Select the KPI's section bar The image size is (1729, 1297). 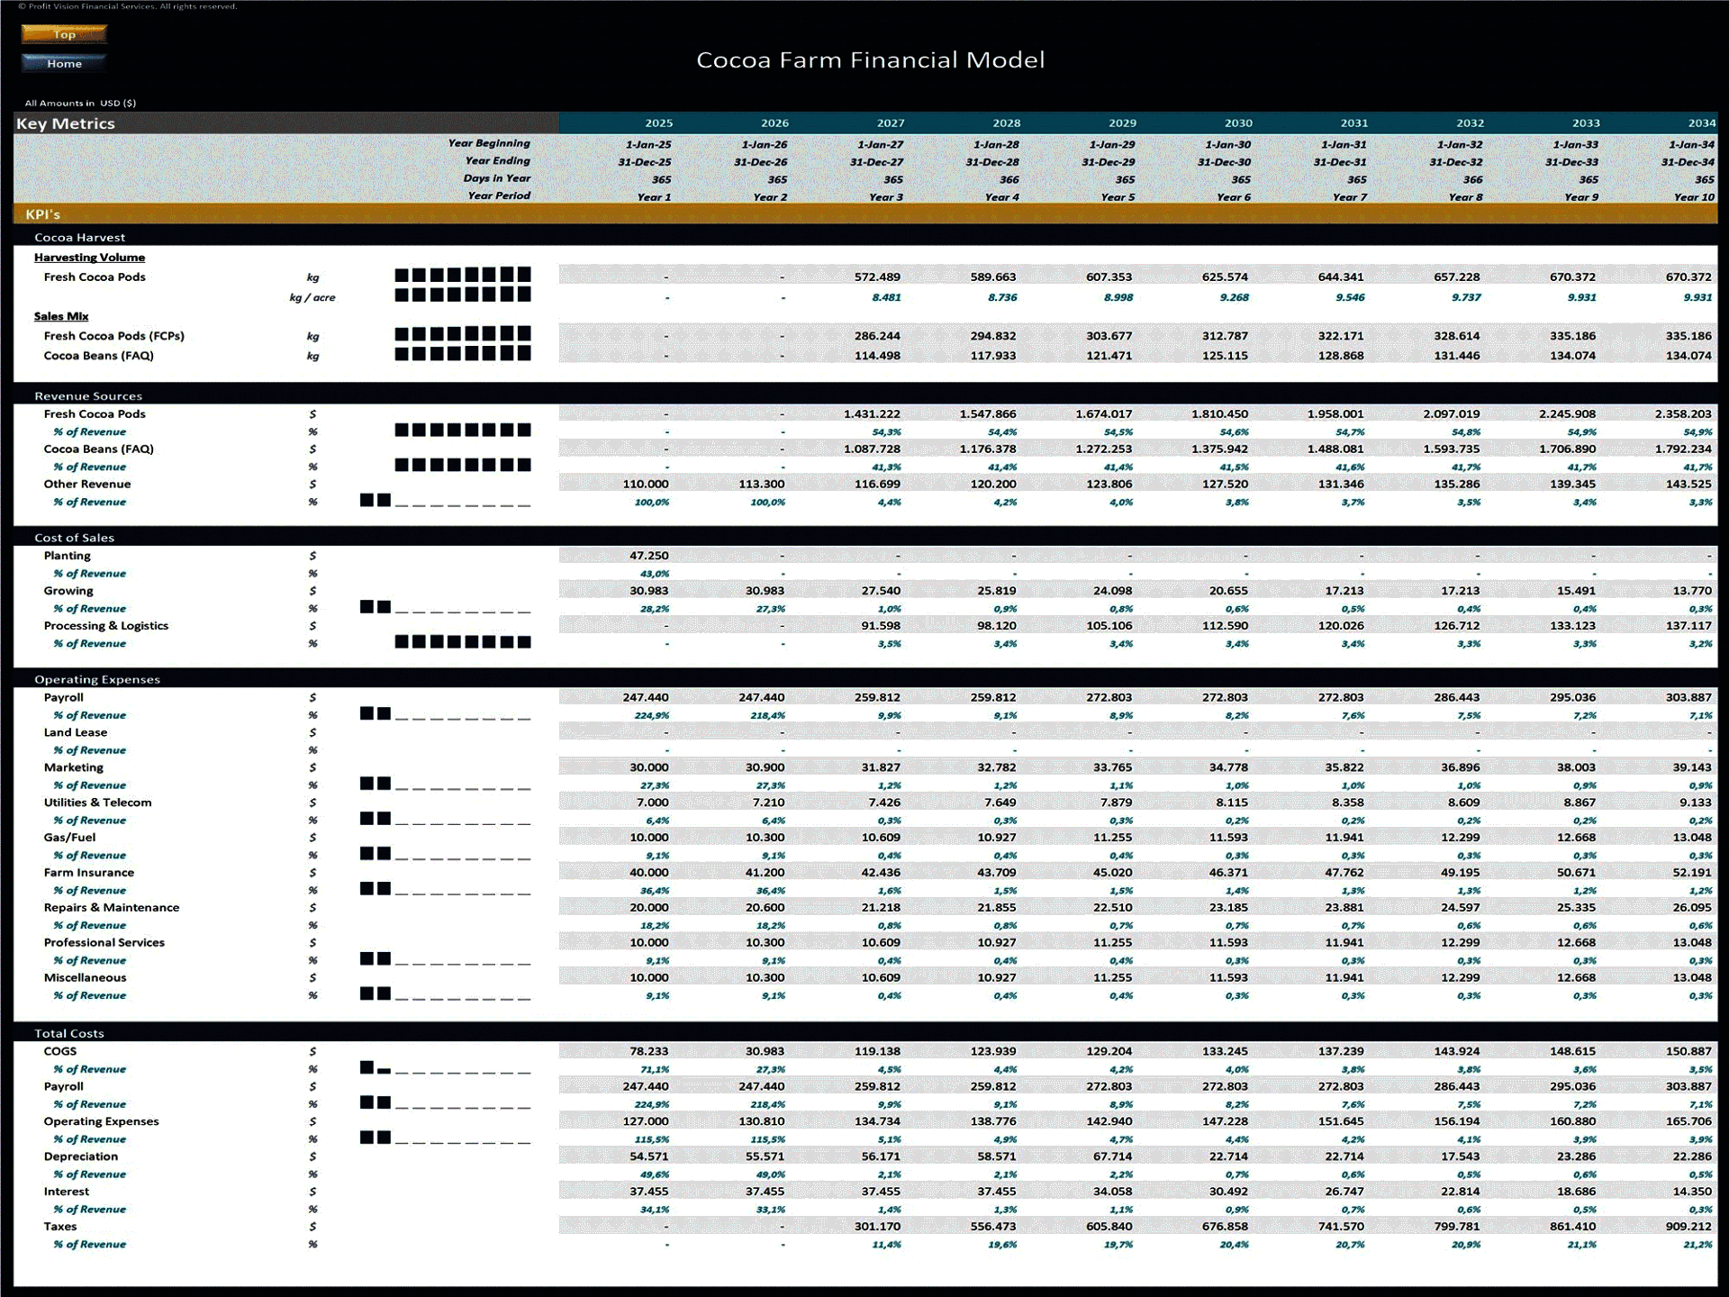point(865,214)
